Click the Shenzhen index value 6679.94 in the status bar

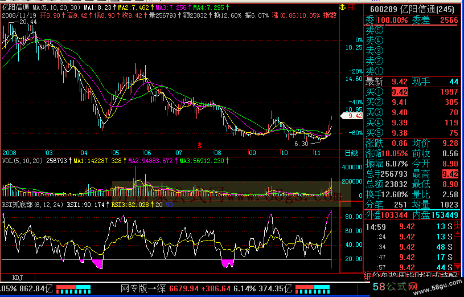[183, 288]
